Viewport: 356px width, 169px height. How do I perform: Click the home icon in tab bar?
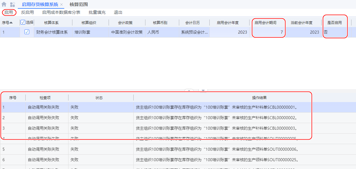point(4,5)
